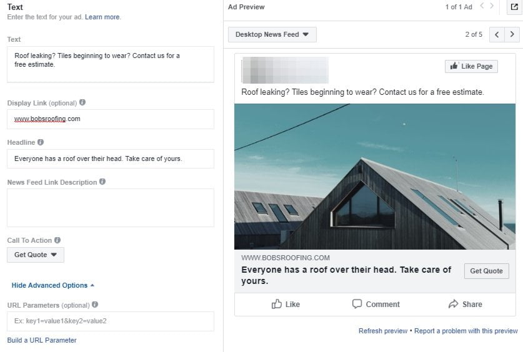The image size is (523, 352).
Task: Open the Get Quote call to action dropdown
Action: click(x=36, y=255)
